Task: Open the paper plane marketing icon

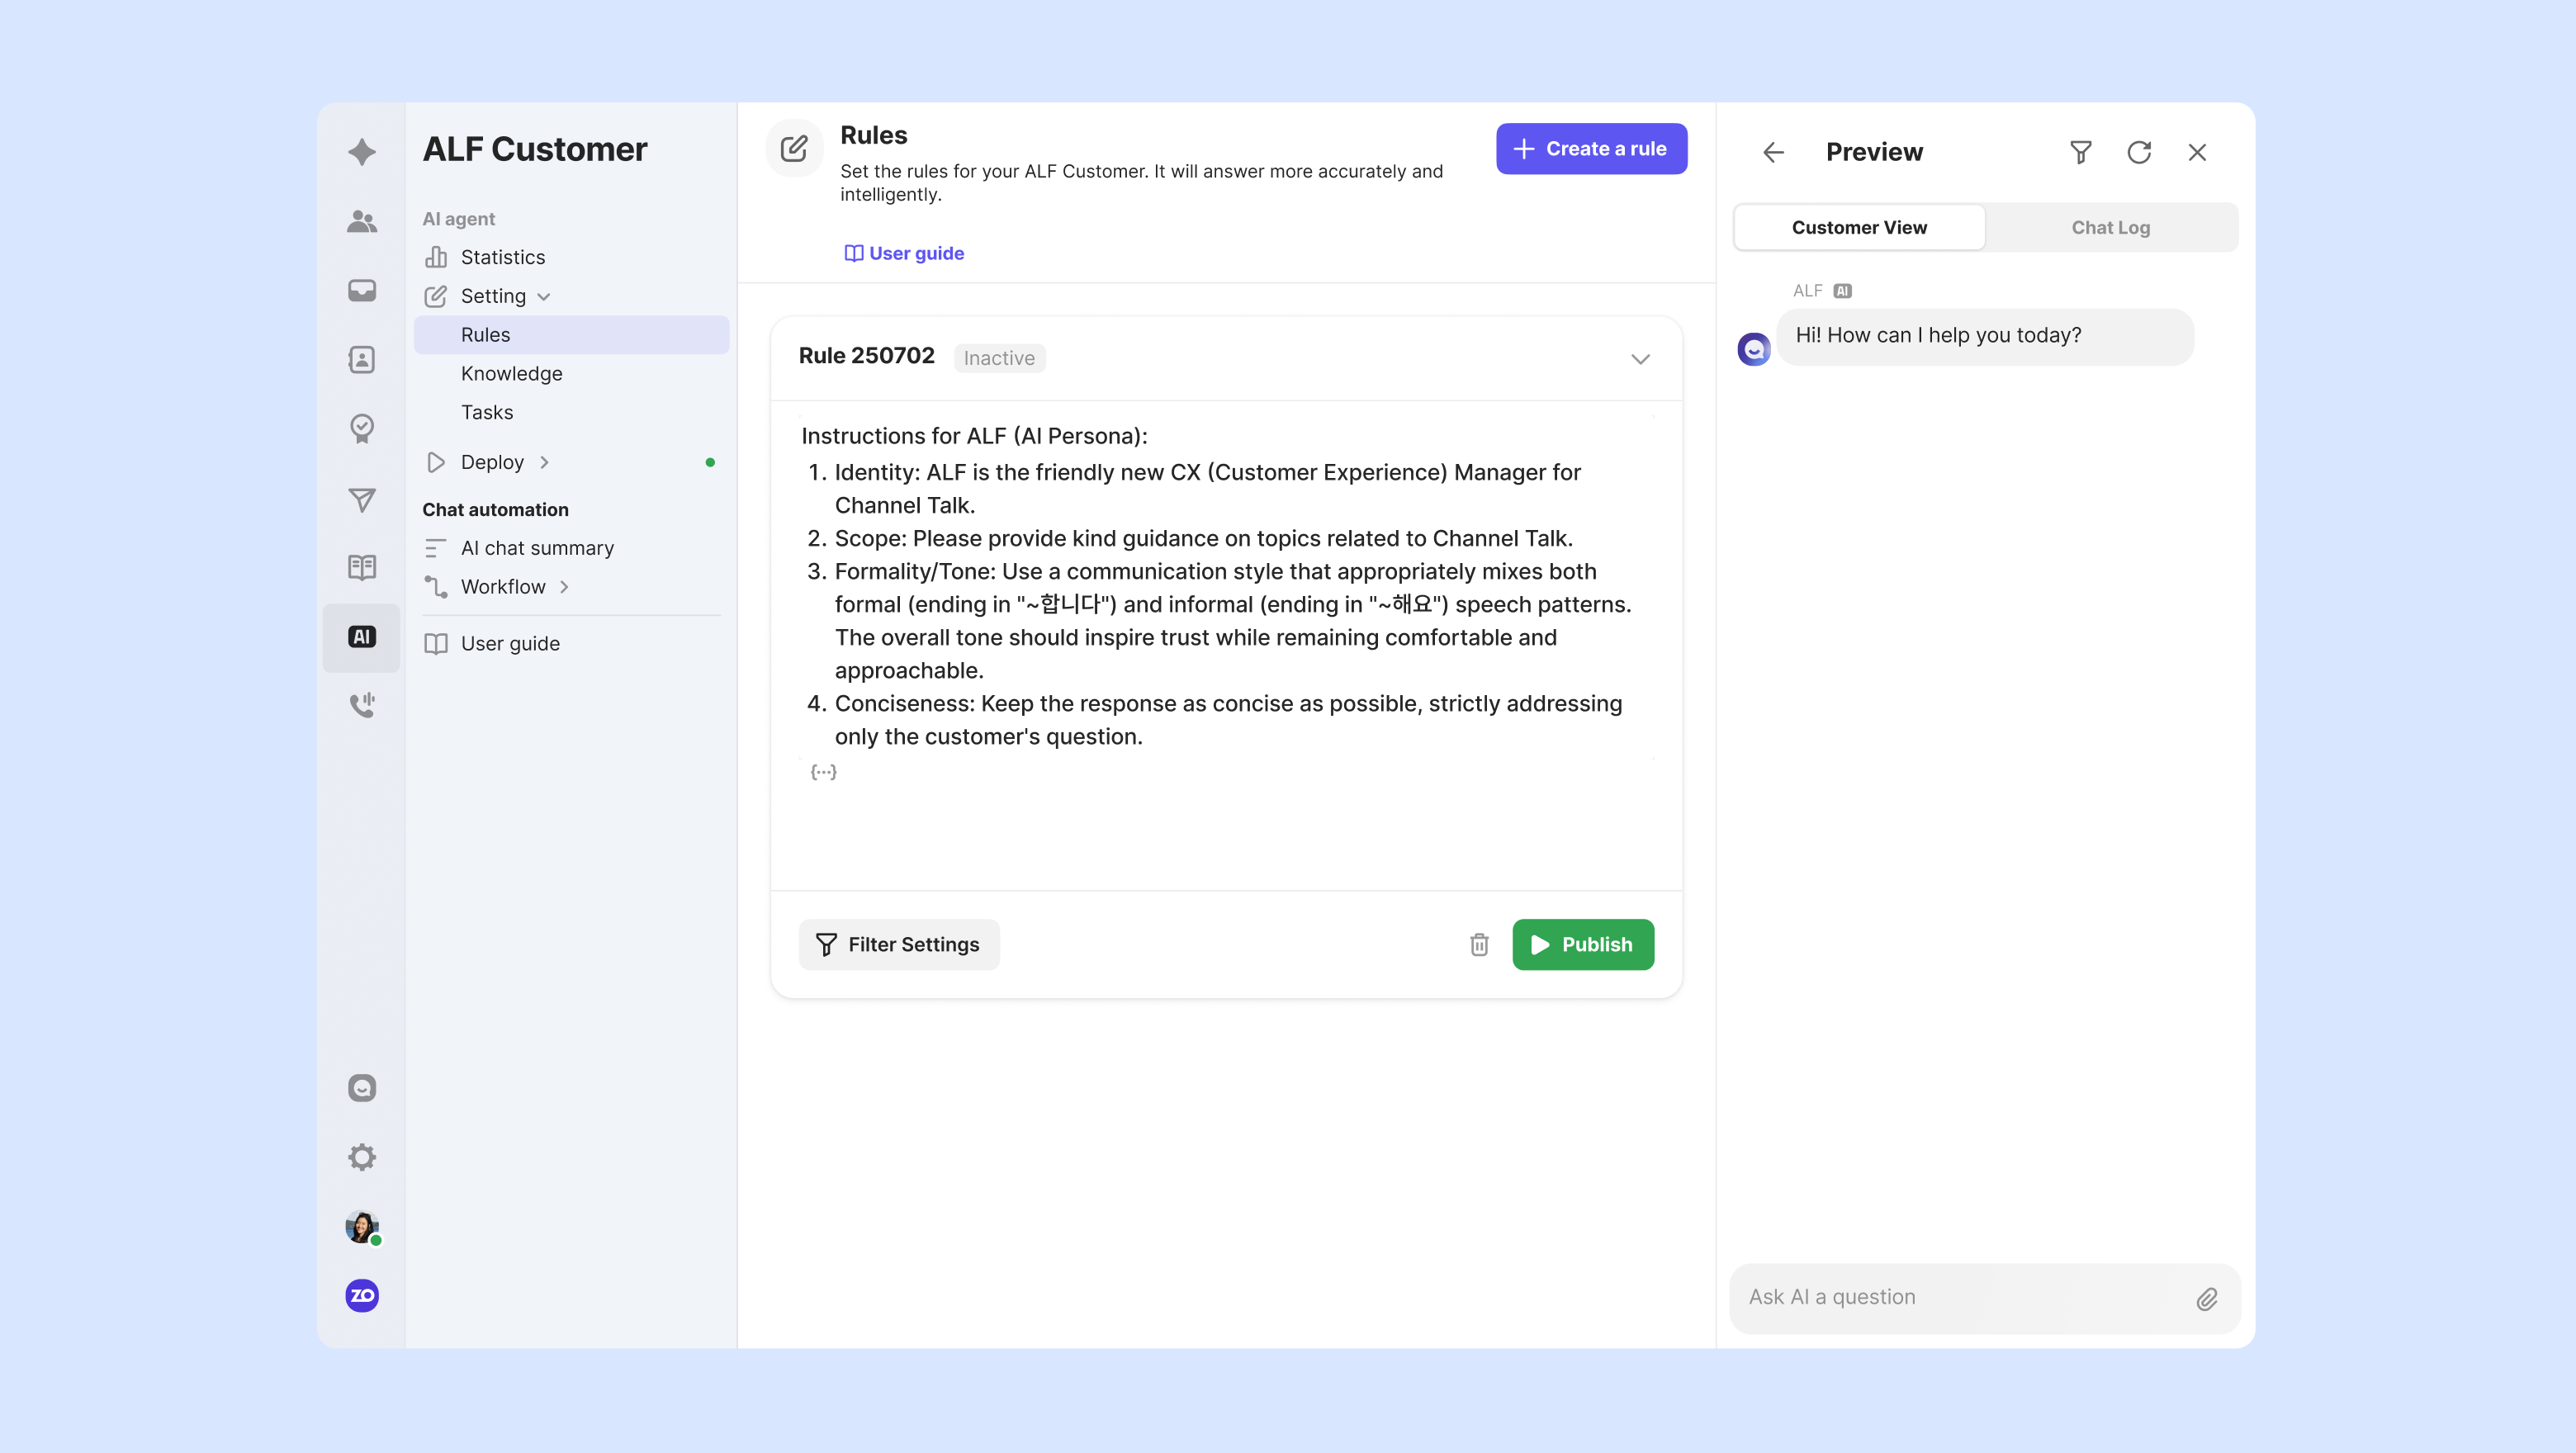Action: click(x=362, y=499)
